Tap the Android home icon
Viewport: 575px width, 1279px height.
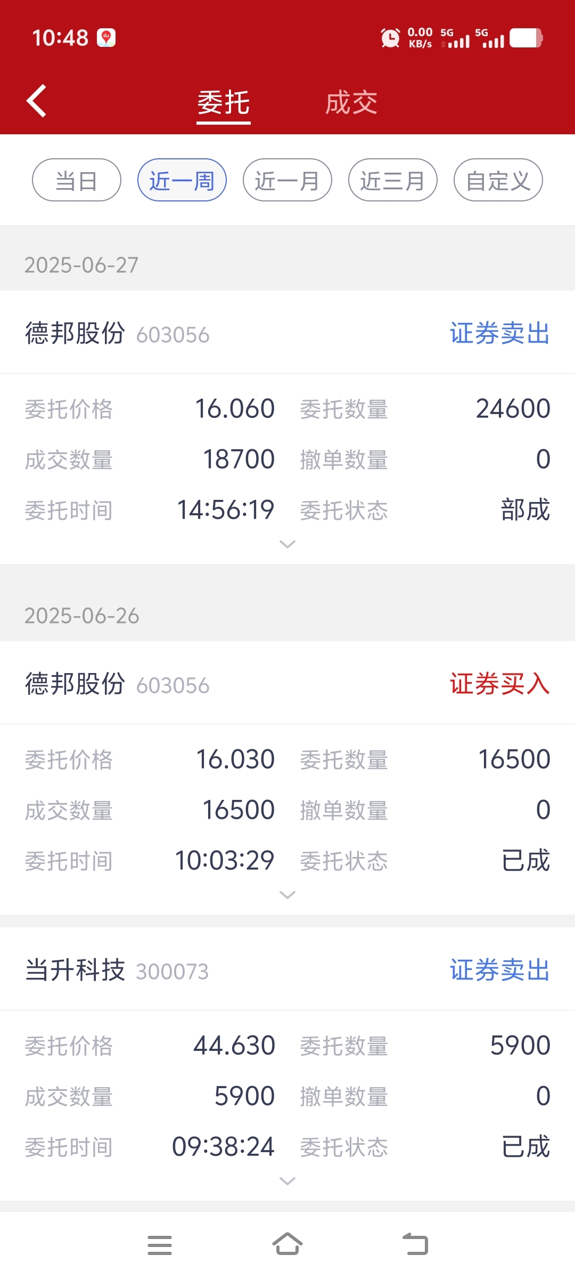click(287, 1244)
